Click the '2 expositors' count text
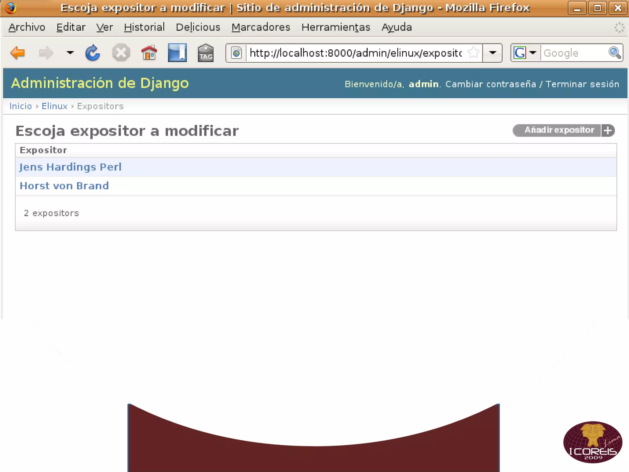Viewport: 629px width, 472px height. tap(51, 213)
